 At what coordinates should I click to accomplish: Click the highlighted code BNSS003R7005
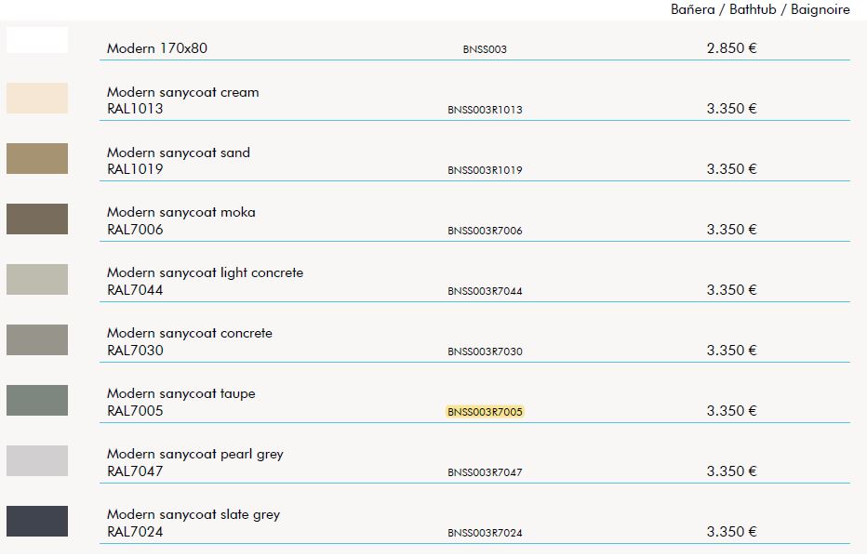point(485,412)
